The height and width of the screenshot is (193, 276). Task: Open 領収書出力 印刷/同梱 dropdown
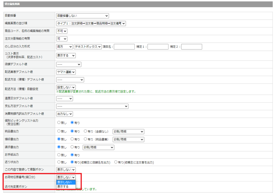coord(128,139)
